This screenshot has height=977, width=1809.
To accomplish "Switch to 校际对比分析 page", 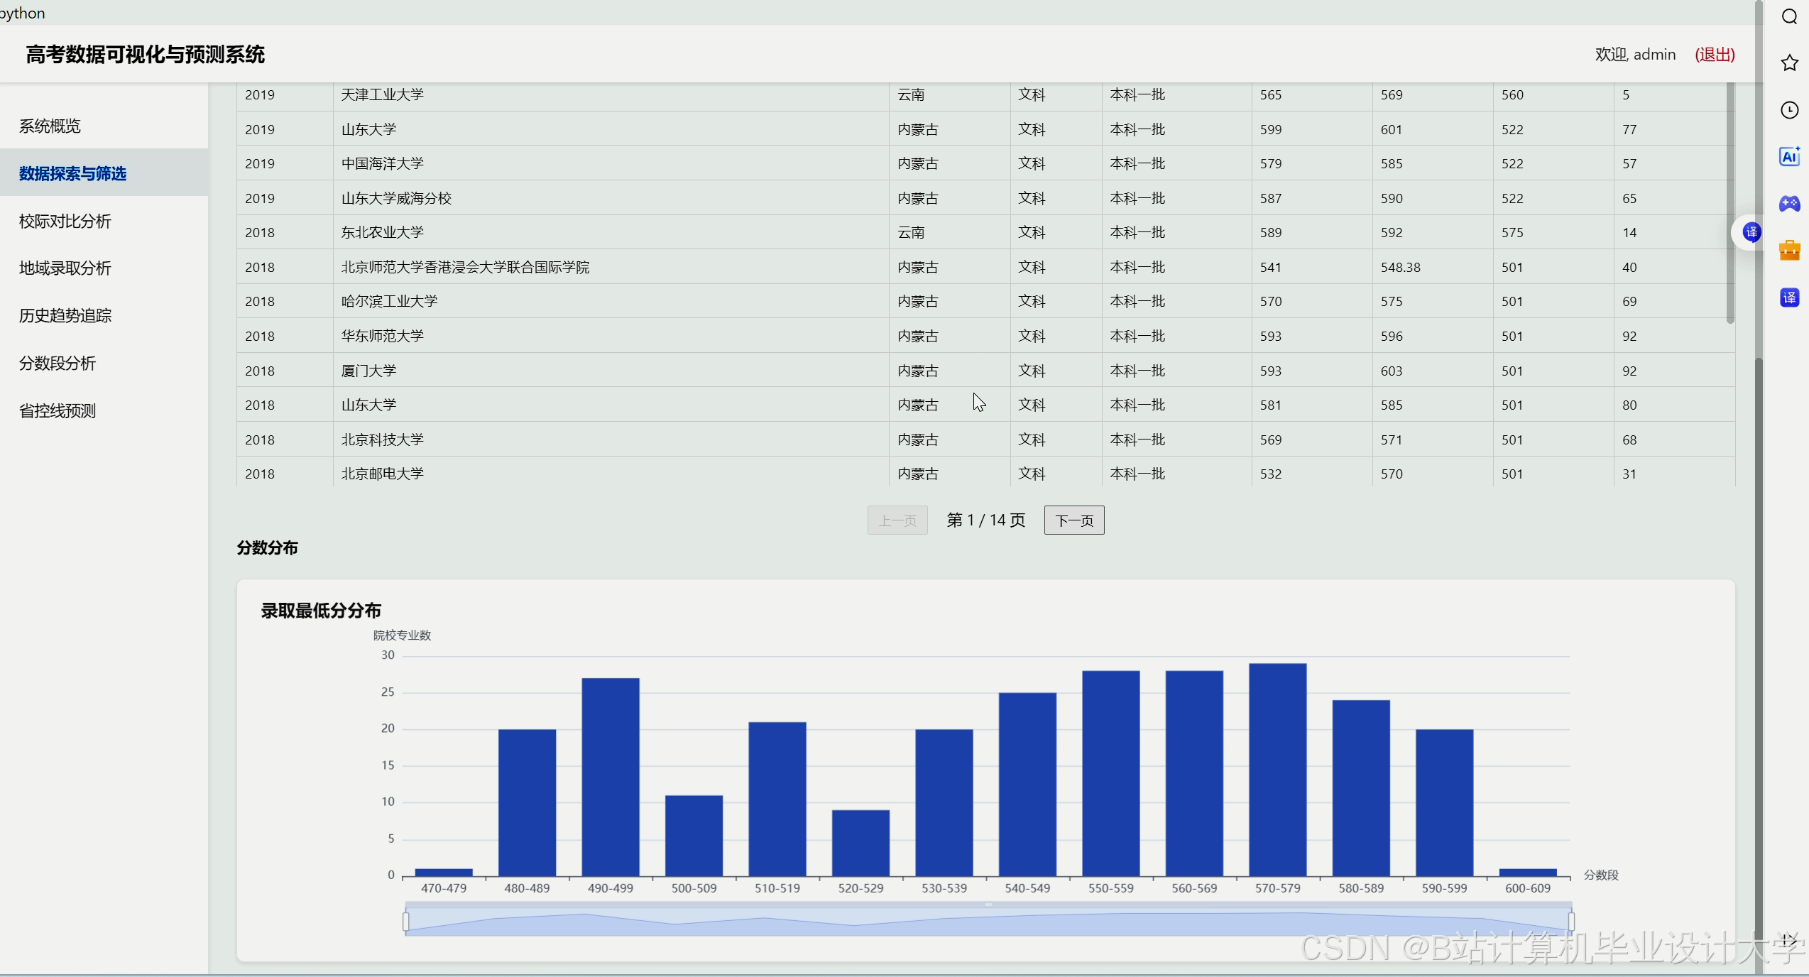I will coord(65,222).
